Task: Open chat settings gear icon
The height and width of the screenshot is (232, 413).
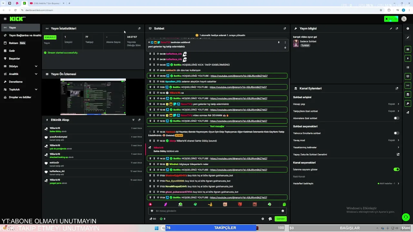Action: [x=263, y=219]
